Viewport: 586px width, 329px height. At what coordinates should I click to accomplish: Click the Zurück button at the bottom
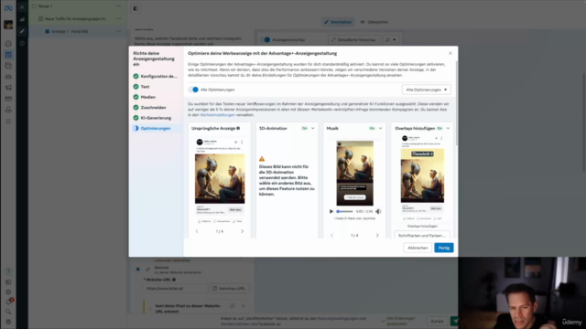pos(437,321)
